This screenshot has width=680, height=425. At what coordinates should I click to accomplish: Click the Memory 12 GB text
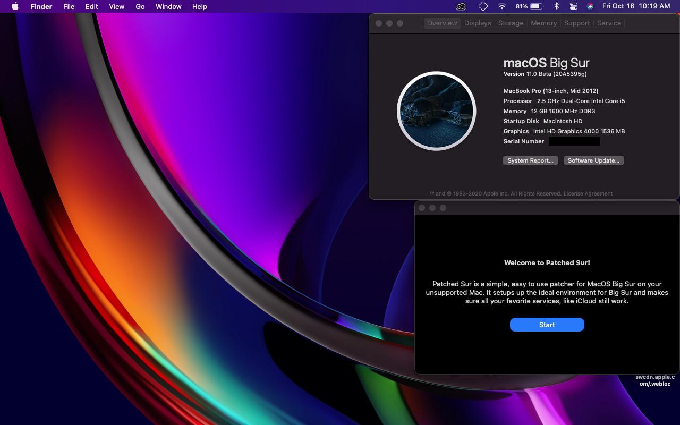tap(549, 111)
